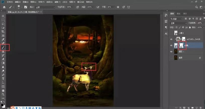Open the 编辑(E) menu
Image resolution: width=205 pixels, height=109 pixels.
[18, 2]
